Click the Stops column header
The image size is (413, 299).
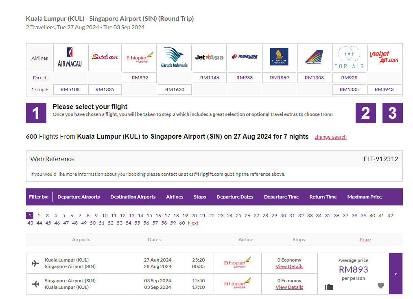[299, 240]
